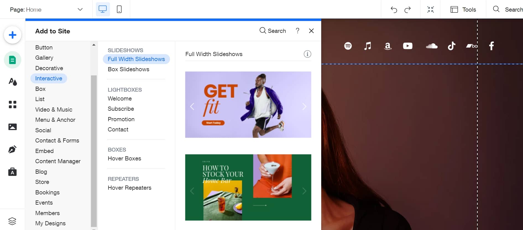Choose Box Slideshows subcategory
Screen dimensions: 523x230
click(x=129, y=69)
